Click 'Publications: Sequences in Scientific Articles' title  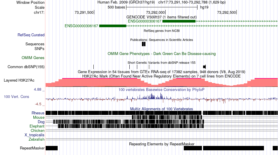click(162, 40)
